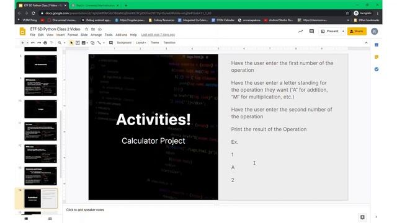This screenshot has height=223, width=397.
Task: Open the Add-ons menu
Action: (x=122, y=35)
